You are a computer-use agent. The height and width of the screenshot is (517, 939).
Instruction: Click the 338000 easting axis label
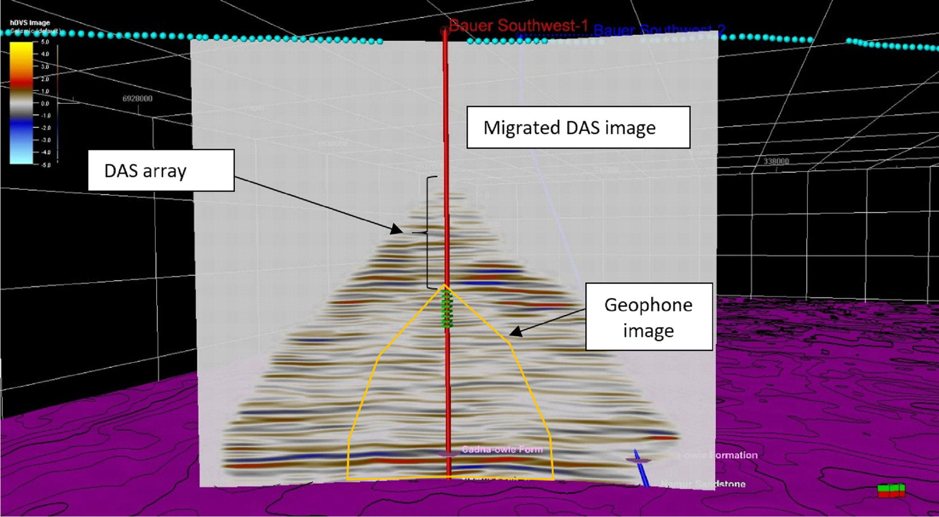point(776,161)
